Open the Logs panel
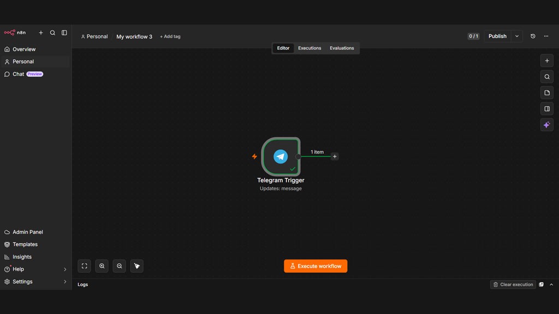Image resolution: width=559 pixels, height=314 pixels. coord(83,285)
